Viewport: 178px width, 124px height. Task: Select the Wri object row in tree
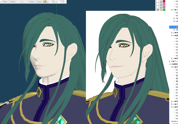point(177,73)
